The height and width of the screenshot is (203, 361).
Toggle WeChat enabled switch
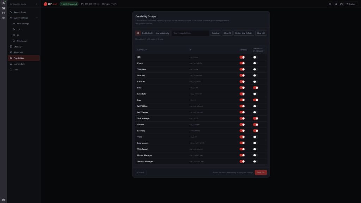(x=242, y=75)
